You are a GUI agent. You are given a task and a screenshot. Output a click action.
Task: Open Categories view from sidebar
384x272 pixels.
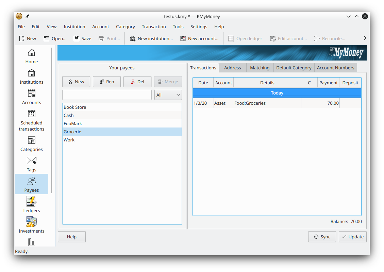tap(31, 144)
